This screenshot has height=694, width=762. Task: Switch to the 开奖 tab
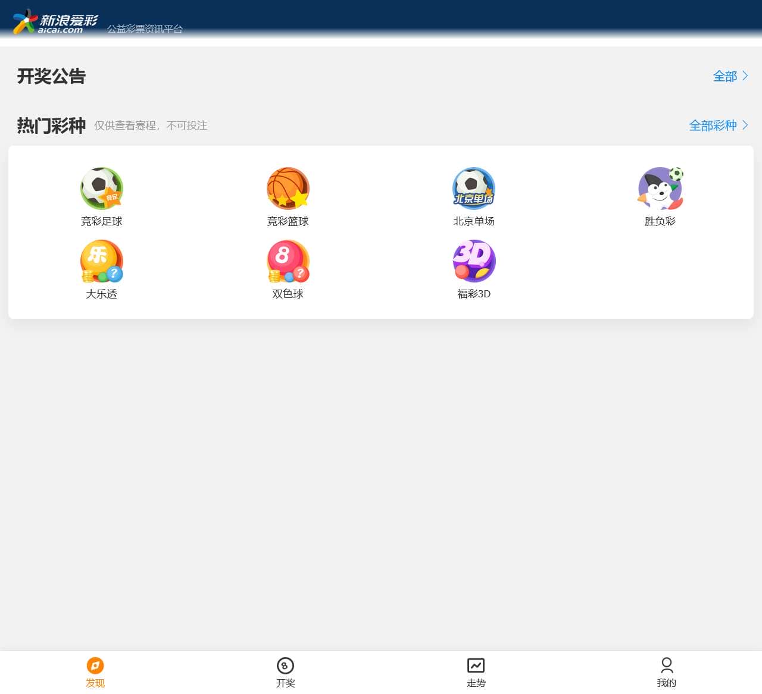tap(286, 672)
